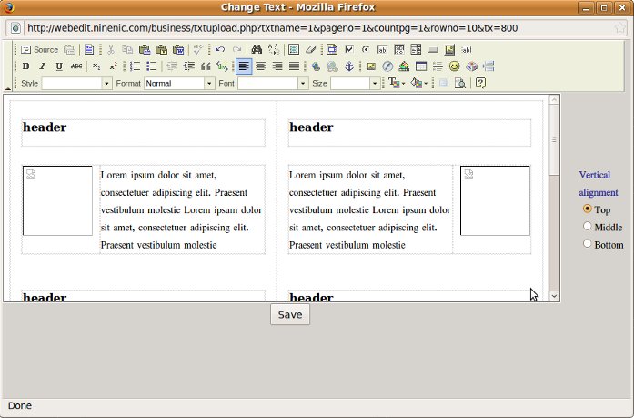Click the Find binoculars icon
Screen dimensions: 634x418
(x=257, y=49)
